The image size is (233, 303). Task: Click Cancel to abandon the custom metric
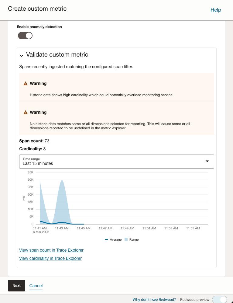tap(36, 286)
